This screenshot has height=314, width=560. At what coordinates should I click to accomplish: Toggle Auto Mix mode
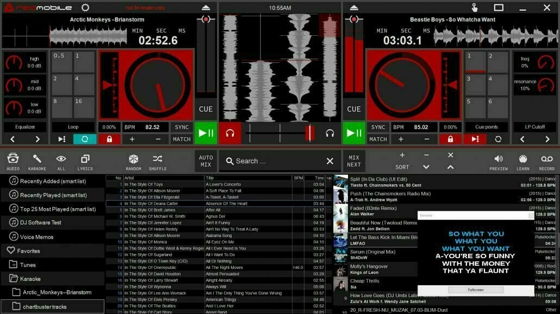[206, 160]
